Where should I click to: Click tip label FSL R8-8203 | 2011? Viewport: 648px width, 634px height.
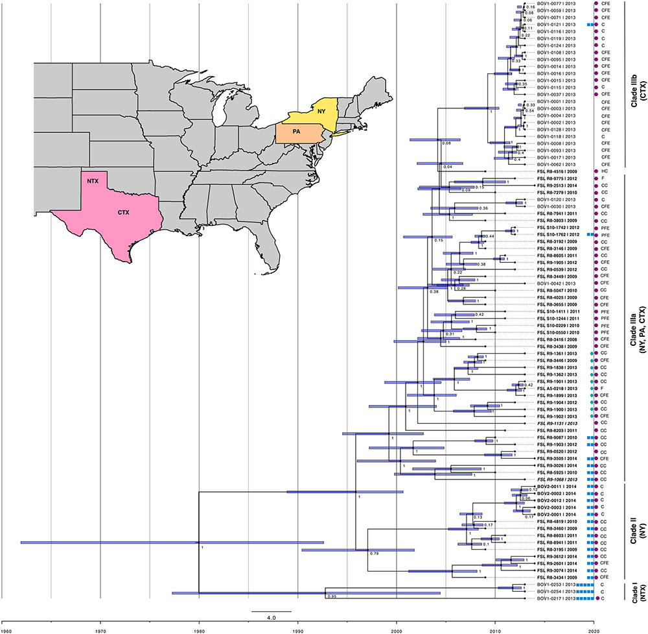(556, 430)
